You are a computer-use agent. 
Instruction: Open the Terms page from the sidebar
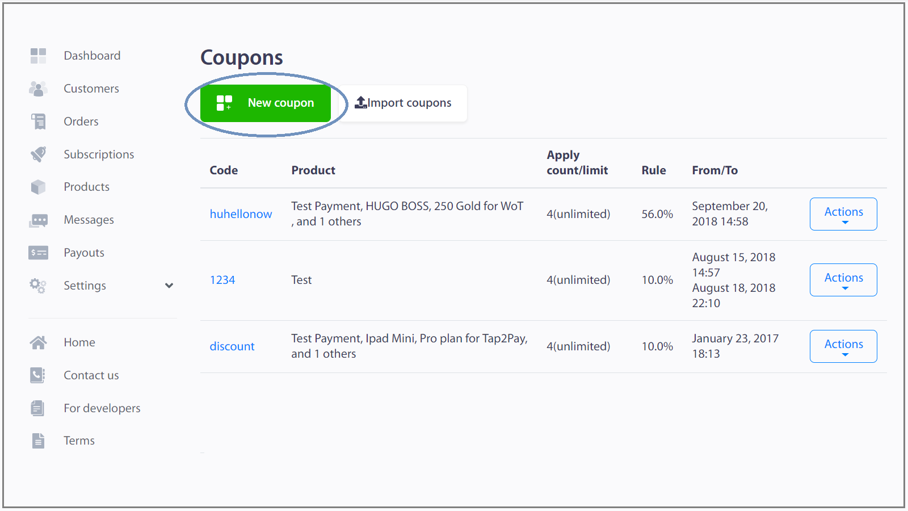click(x=79, y=440)
